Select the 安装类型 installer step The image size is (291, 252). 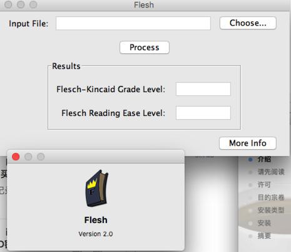tap(271, 210)
